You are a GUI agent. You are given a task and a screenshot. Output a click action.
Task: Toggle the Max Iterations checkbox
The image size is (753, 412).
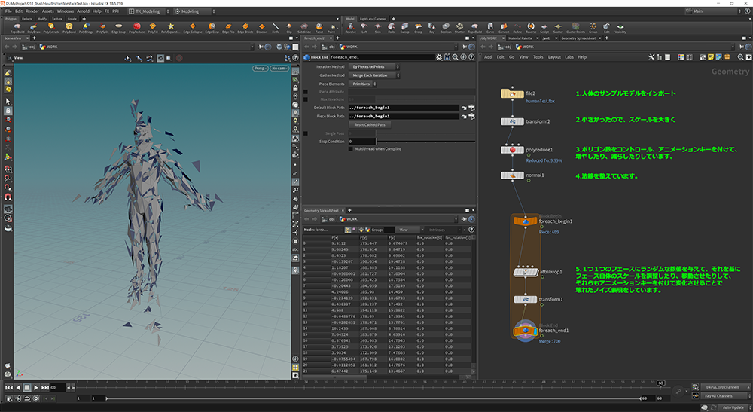[x=304, y=99]
